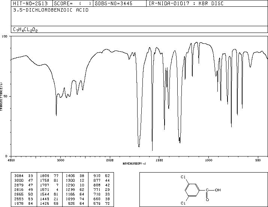Select the 1300 wavenumber in peak table
Viewport: 268px width, 207px height.
70,180
